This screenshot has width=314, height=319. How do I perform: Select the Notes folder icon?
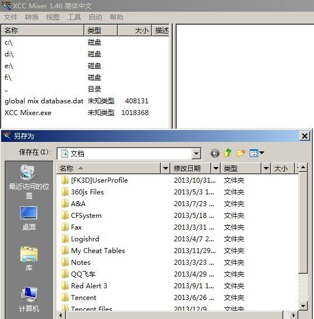(65, 263)
